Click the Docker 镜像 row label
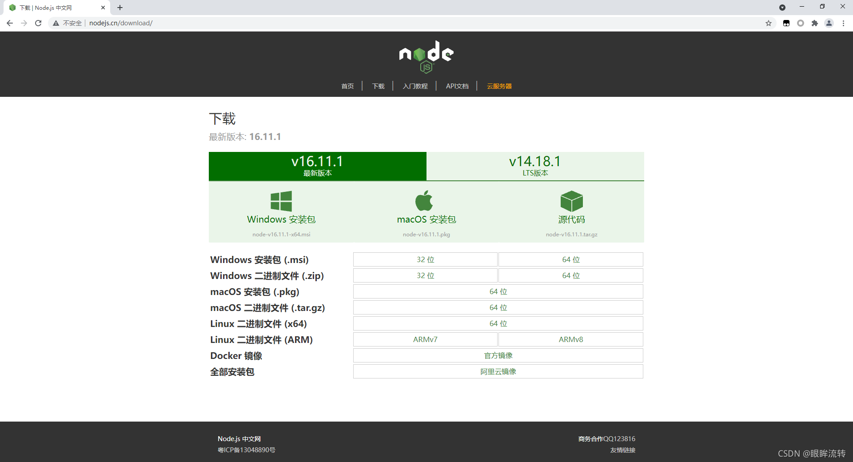This screenshot has height=462, width=853. tap(236, 356)
